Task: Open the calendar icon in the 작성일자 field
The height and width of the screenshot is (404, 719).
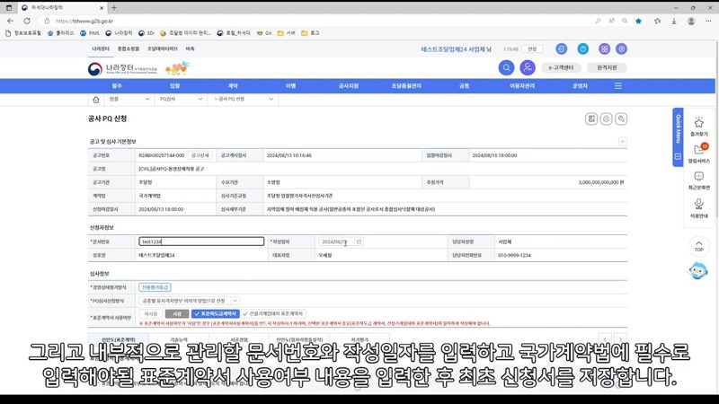Action: (359, 242)
